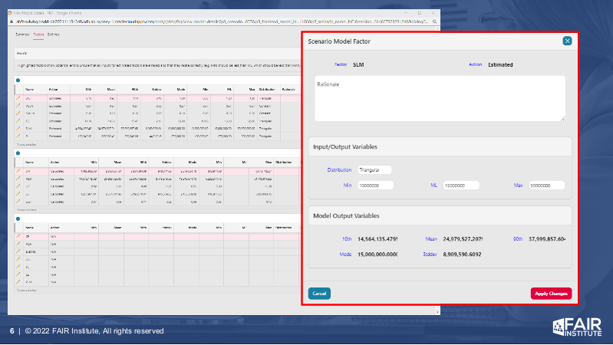Click the Mean output label
The height and width of the screenshot is (345, 613).
[431, 239]
